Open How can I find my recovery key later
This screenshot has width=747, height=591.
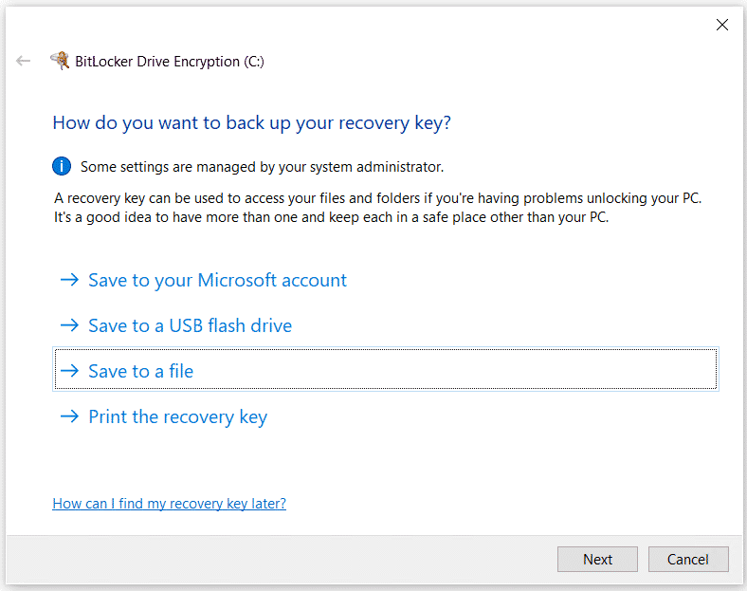coord(169,504)
